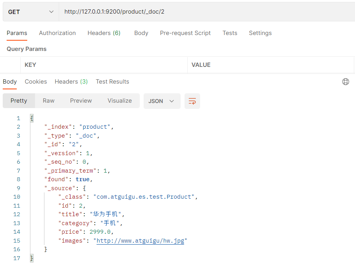Click the "found": true value
Viewport: 355px width, 264px height.
pyautogui.click(x=83, y=179)
